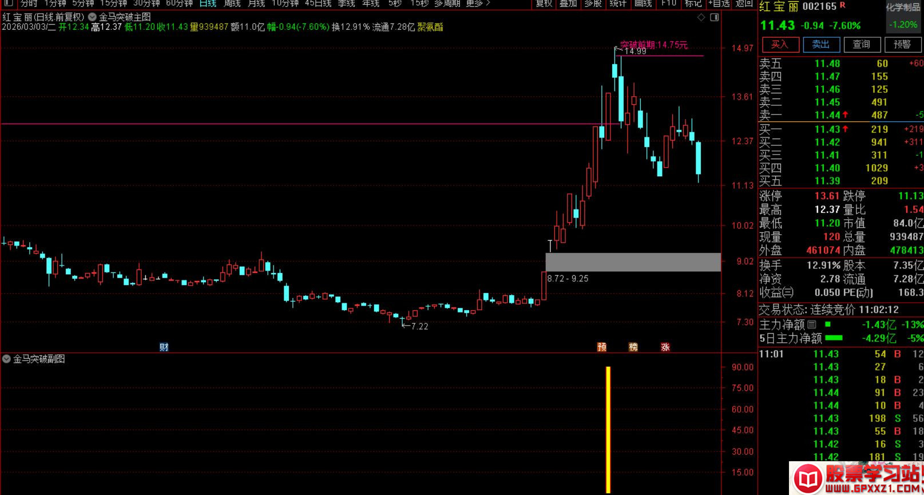Click the 财 financial event marker
Image resolution: width=924 pixels, height=495 pixels.
(x=164, y=347)
